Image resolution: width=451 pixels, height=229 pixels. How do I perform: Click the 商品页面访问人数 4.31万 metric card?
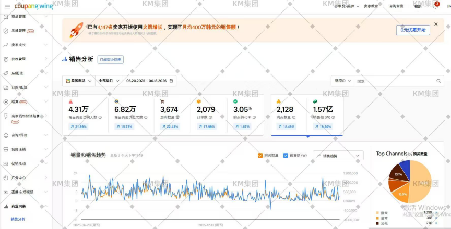(86, 115)
